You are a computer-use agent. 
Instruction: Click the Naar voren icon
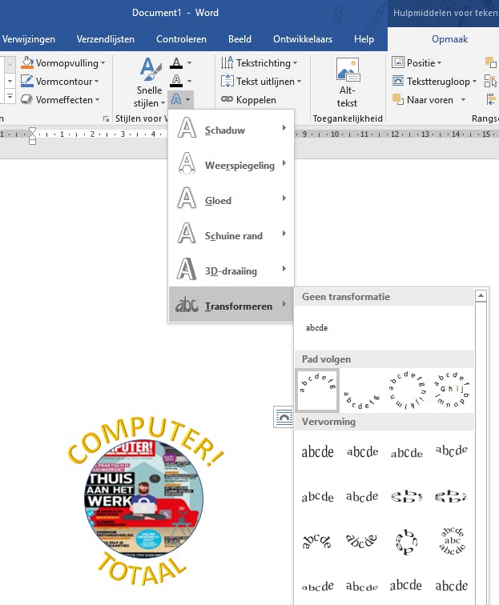click(398, 99)
